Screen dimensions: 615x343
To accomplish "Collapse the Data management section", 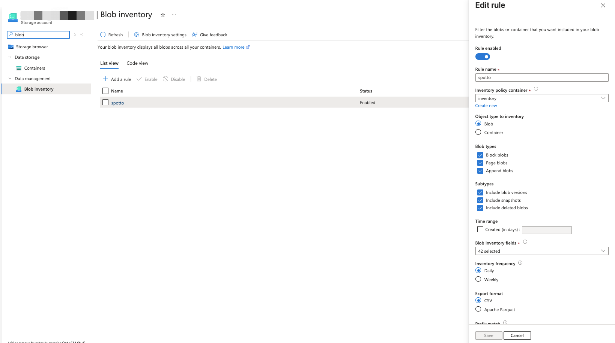I will pos(10,78).
